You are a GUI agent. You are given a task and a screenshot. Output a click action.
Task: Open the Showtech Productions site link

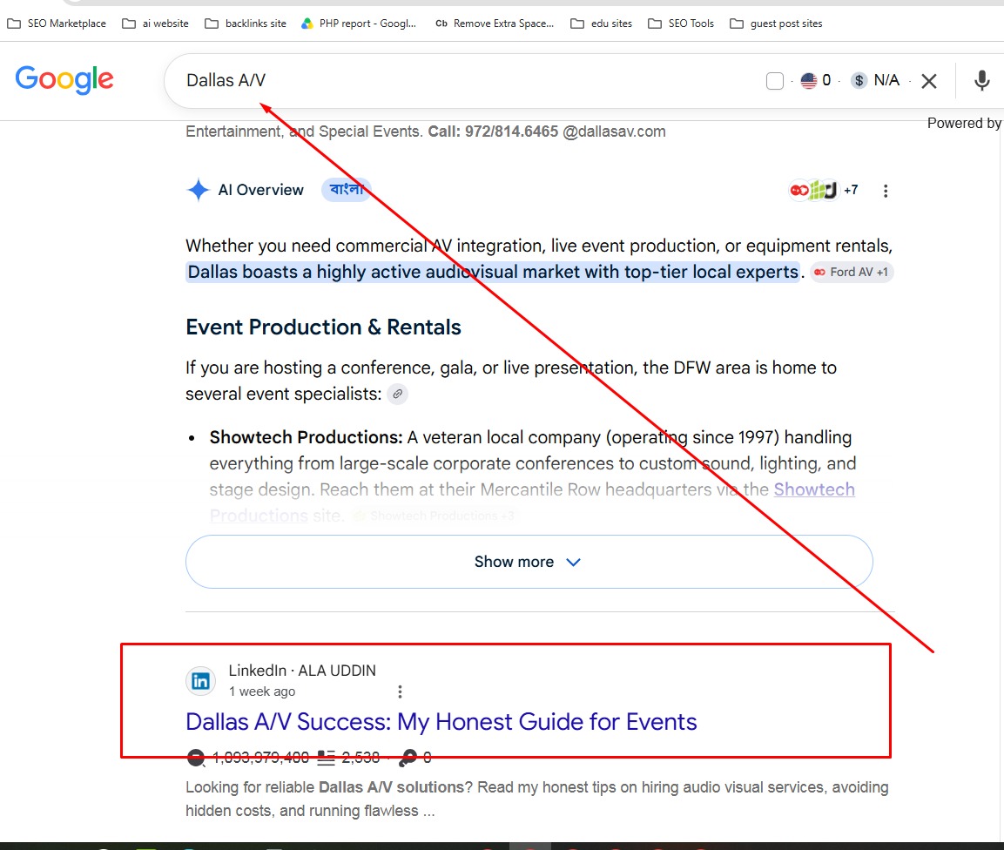[x=814, y=489]
